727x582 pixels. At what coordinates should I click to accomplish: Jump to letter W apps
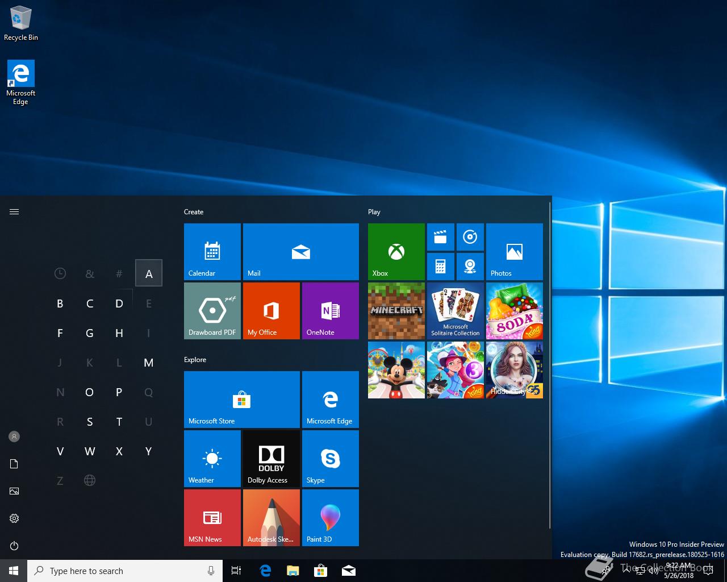(x=90, y=451)
